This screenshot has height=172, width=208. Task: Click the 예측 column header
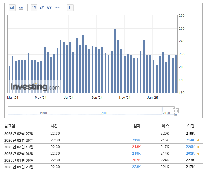tap(165, 126)
